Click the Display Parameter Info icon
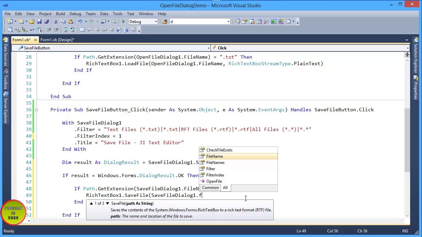 pos(17,30)
